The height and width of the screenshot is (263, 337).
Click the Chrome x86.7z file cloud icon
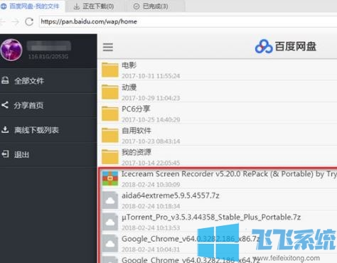tap(110, 243)
